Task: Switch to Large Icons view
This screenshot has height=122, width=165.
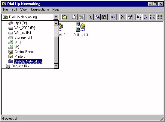Action: pyautogui.click(x=139, y=17)
